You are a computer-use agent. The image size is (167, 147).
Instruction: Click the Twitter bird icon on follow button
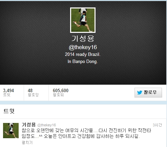tap(140, 92)
